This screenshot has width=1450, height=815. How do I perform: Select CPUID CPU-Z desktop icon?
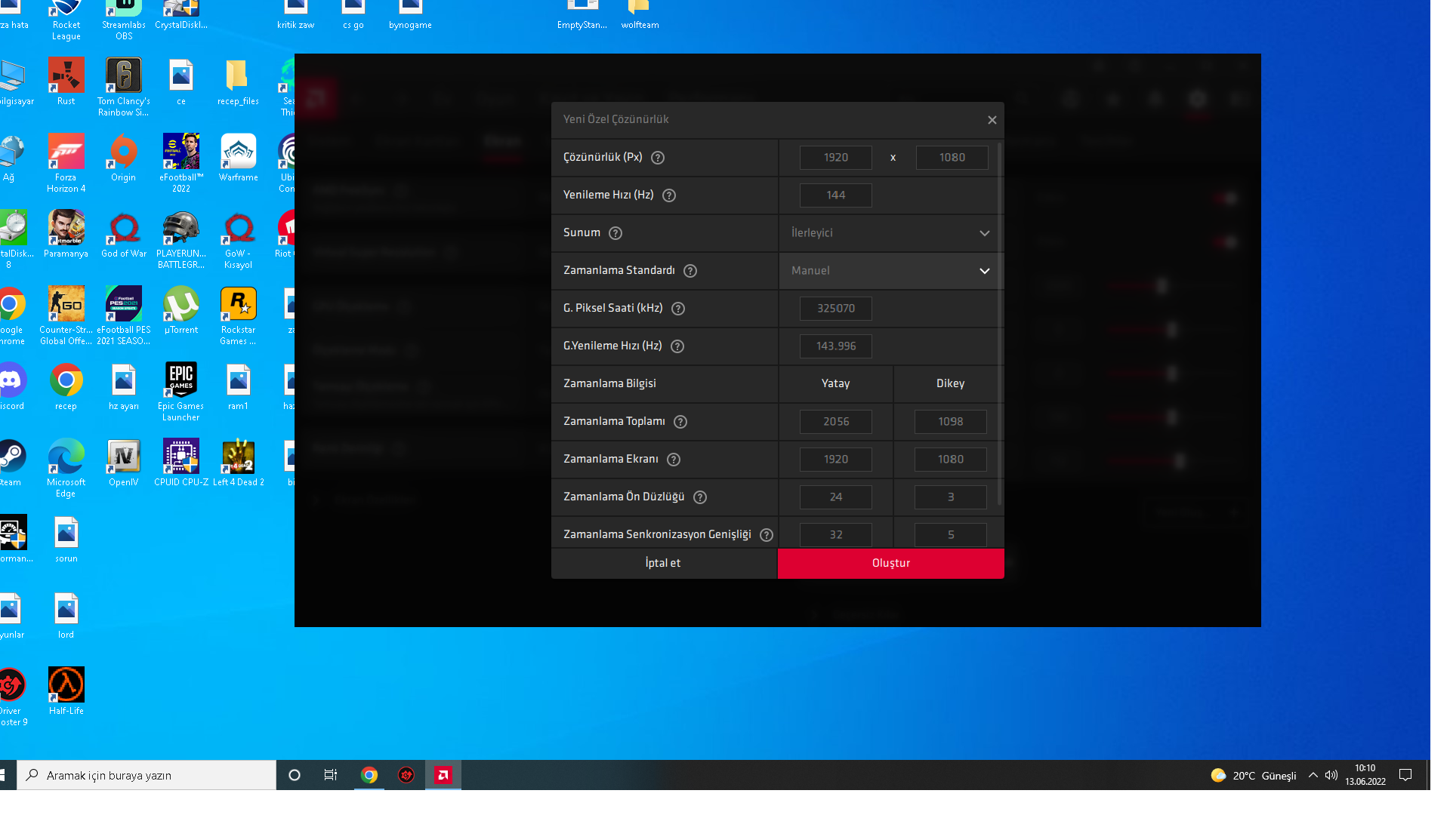click(181, 463)
